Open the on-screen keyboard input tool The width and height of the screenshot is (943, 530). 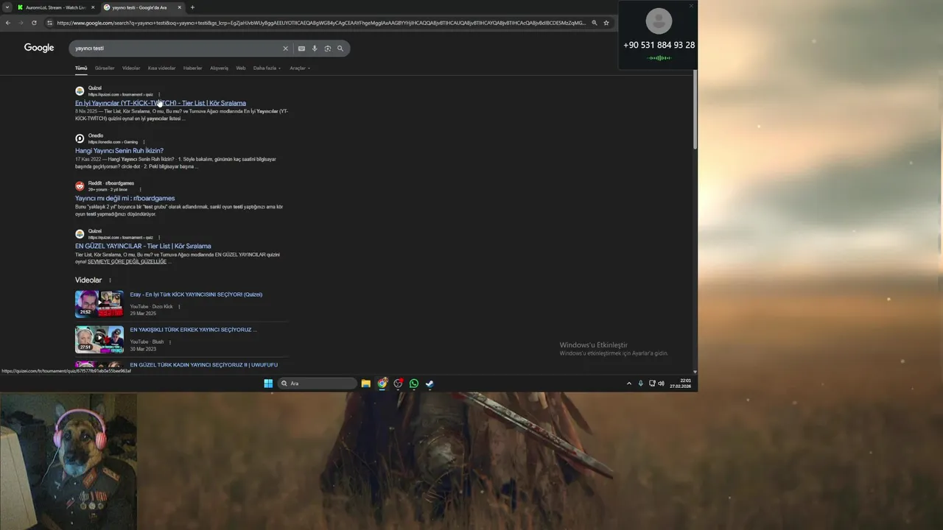[301, 49]
